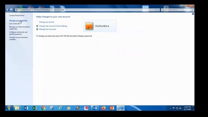Click Change your picture link
Image resolution: width=208 pixels, height=117 pixels.
(46, 22)
